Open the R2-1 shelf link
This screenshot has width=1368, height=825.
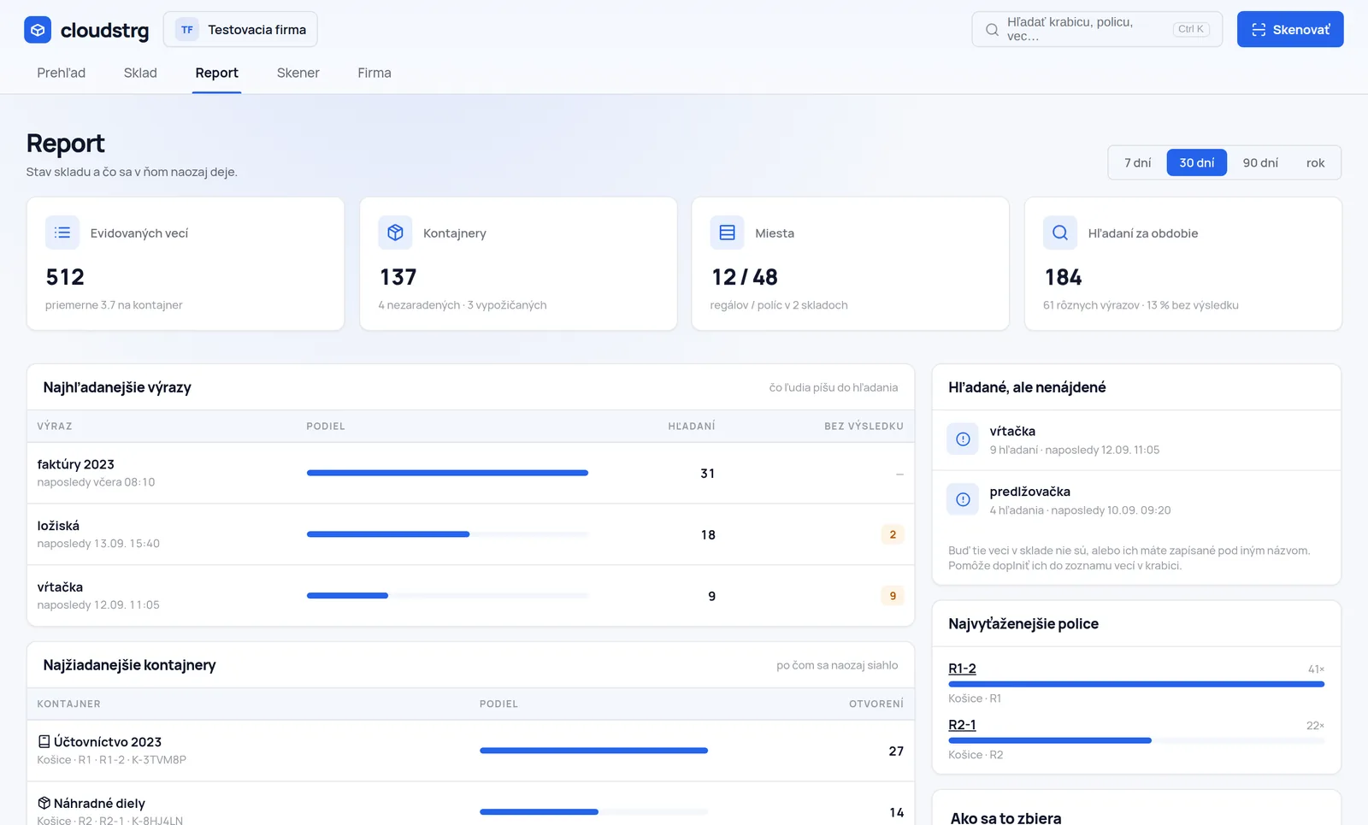pos(962,725)
